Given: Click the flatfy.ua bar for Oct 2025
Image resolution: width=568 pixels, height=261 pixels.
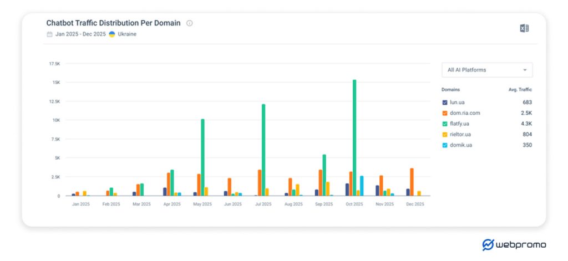Looking at the screenshot, I should [x=354, y=138].
